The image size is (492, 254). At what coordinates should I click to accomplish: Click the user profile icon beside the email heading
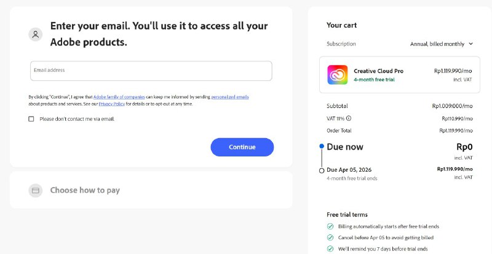tap(36, 34)
